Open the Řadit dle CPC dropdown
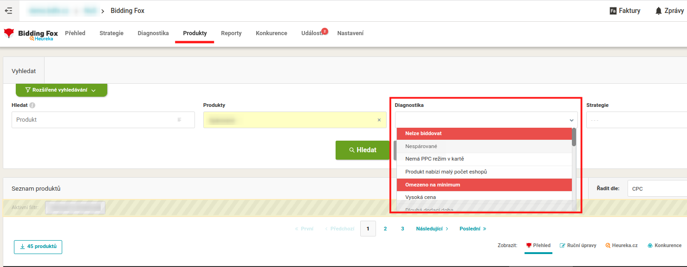Screen dimensions: 687x267 pyautogui.click(x=657, y=189)
